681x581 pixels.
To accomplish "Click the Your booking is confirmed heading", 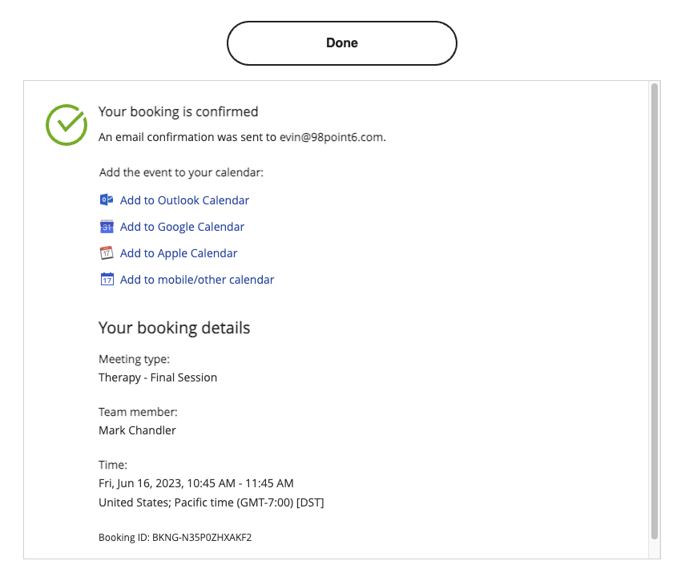I will click(x=178, y=111).
